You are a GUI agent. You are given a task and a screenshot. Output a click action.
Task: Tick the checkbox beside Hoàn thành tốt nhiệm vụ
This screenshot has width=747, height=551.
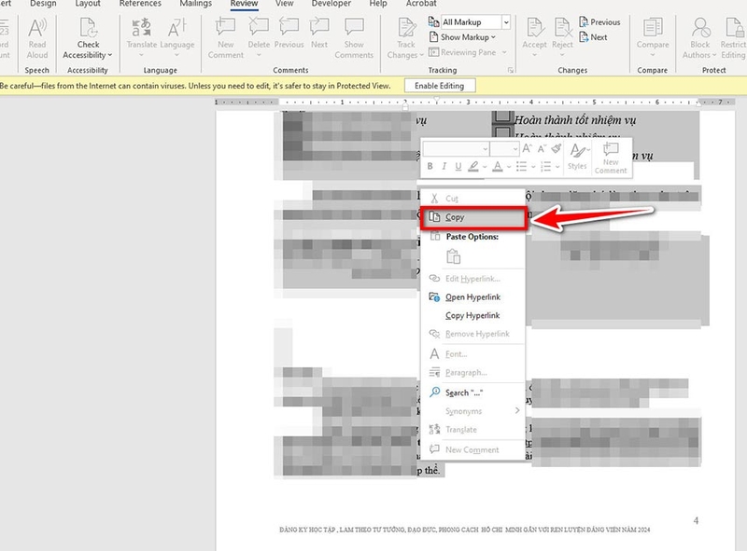[x=501, y=117]
